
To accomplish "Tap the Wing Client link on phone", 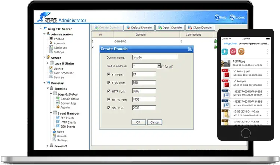I will [230, 44].
